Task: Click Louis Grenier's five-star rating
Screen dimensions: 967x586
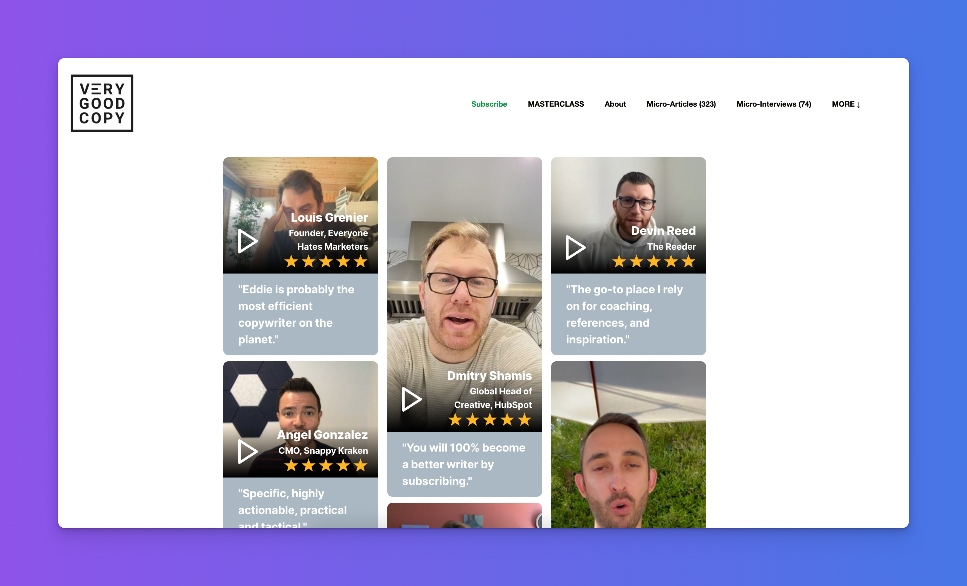Action: (x=326, y=261)
